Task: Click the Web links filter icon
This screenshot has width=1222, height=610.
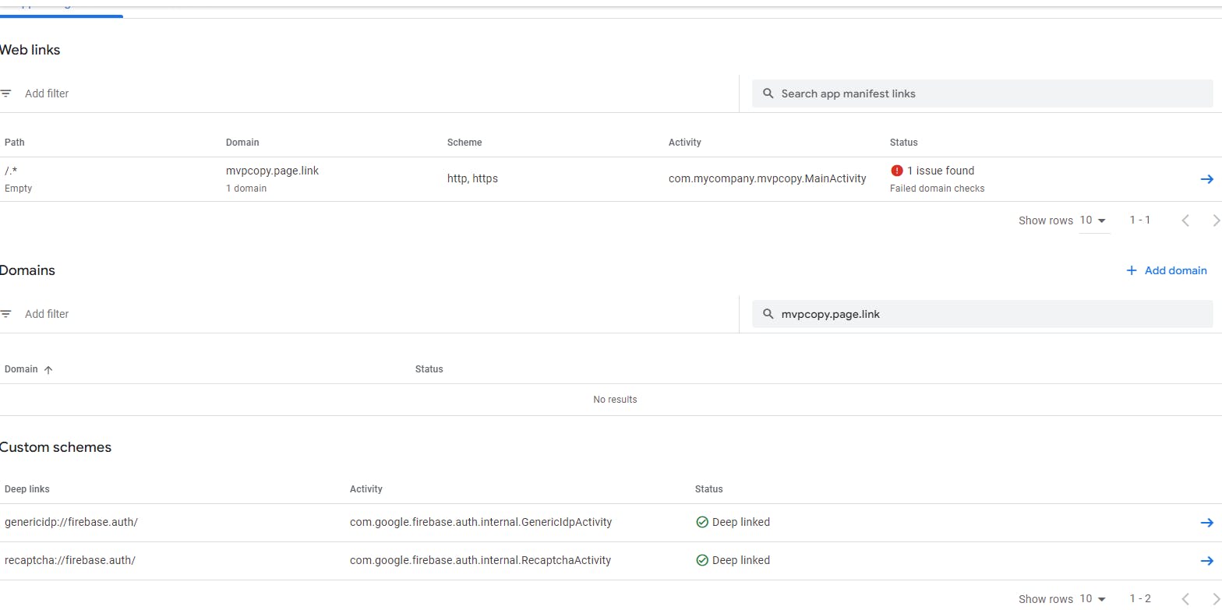Action: pos(6,93)
